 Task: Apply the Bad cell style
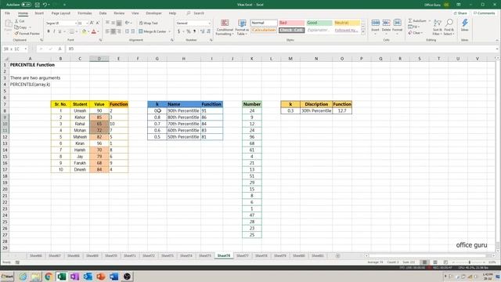[291, 23]
